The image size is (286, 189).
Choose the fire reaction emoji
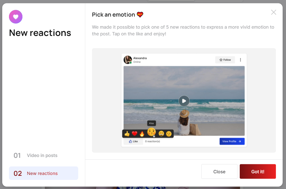pyautogui.click(x=142, y=134)
